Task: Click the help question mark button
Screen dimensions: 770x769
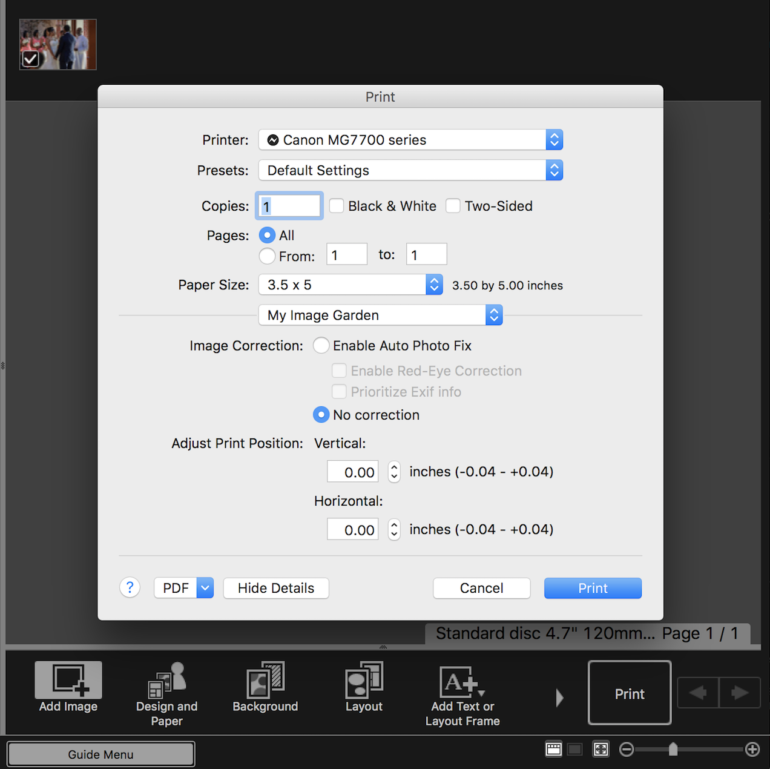Action: pyautogui.click(x=130, y=588)
